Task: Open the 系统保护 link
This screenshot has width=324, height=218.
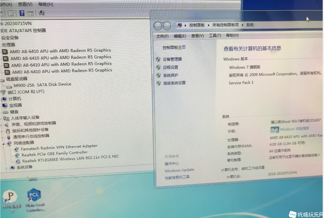Action: [x=171, y=75]
